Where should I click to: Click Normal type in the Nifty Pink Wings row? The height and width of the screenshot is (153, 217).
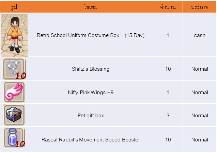tap(200, 92)
